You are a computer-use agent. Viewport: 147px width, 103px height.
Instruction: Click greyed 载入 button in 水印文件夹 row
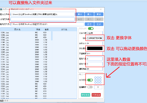[x=89, y=19]
